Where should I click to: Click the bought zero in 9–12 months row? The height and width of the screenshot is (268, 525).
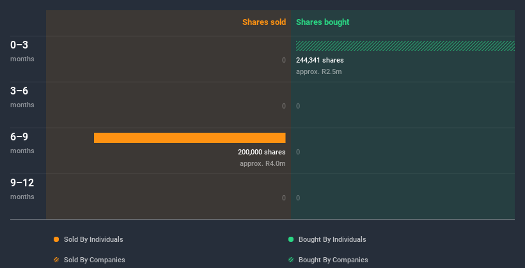(298, 198)
